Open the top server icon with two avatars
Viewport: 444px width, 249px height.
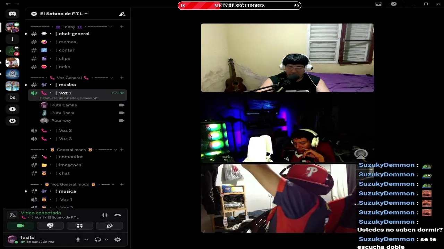click(x=12, y=27)
